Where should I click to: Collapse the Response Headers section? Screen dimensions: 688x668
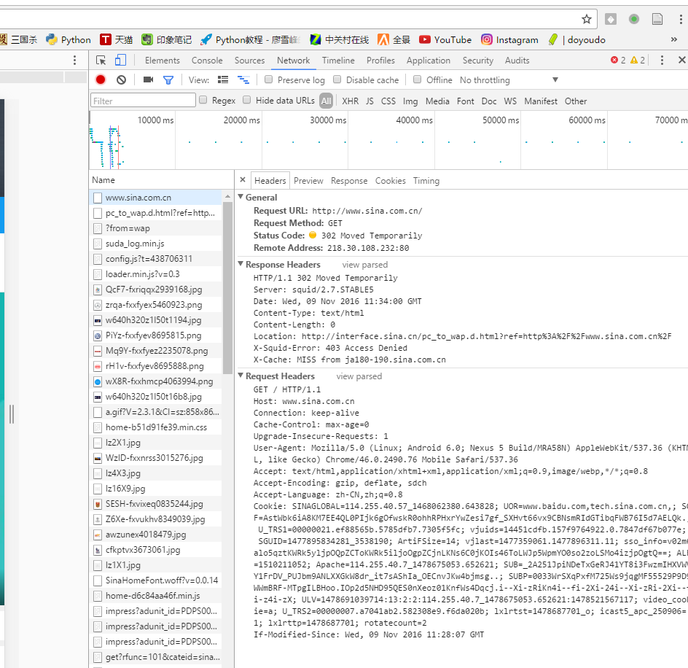(241, 265)
